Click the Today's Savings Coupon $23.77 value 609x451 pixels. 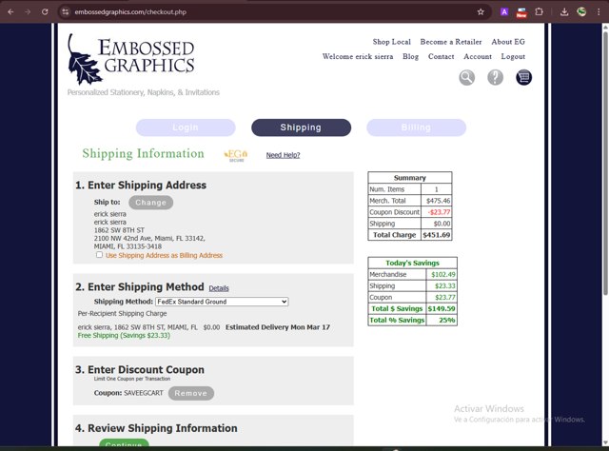point(445,297)
